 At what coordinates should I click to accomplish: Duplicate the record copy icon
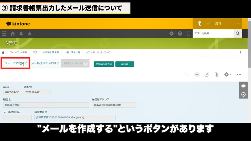(216, 74)
